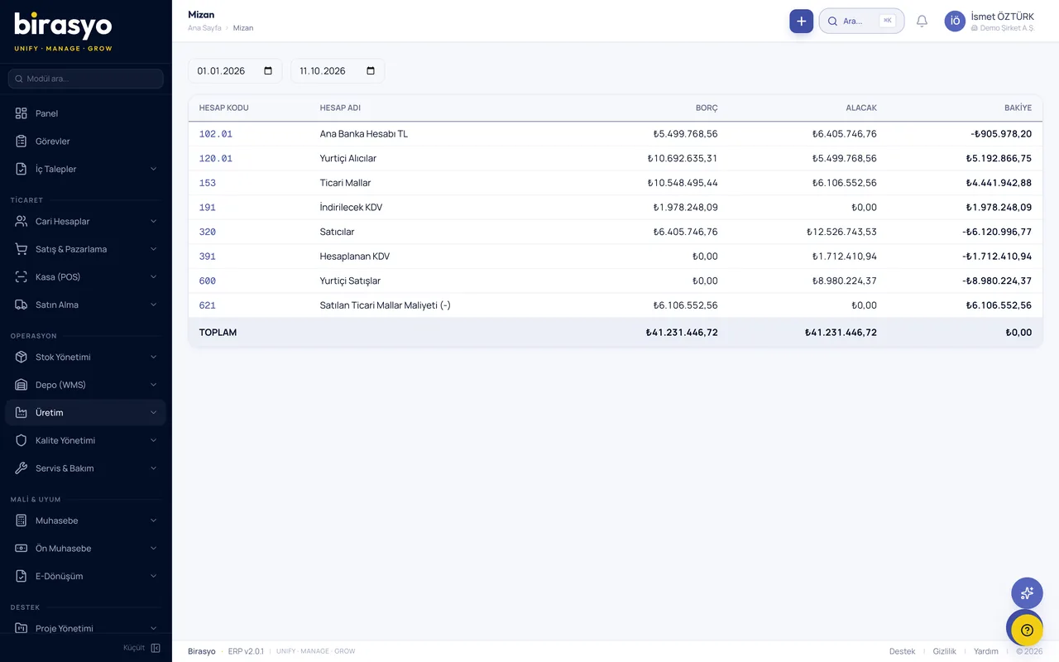Viewport: 1059px width, 662px height.
Task: Click the BAKİYE column header
Action: click(x=1018, y=108)
